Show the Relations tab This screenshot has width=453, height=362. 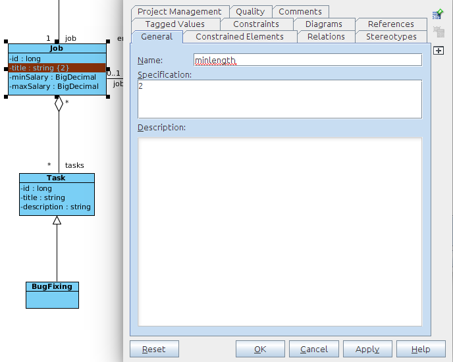326,36
